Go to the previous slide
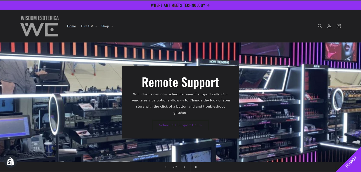Viewport: 361px width, 172px height. [x=166, y=167]
